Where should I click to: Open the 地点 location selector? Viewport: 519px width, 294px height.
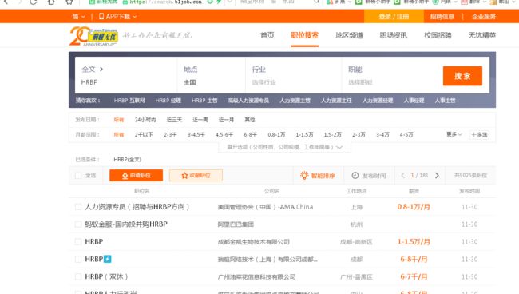click(211, 75)
